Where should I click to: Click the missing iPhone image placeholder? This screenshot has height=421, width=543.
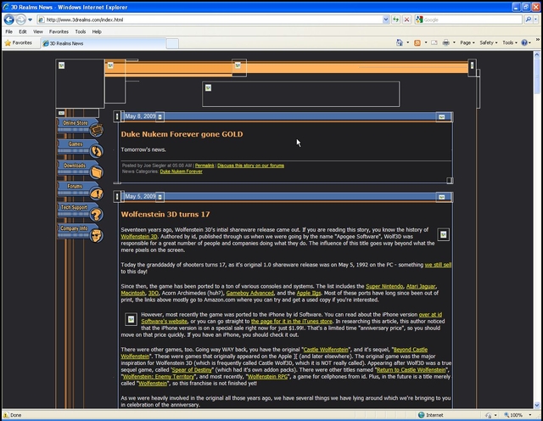tap(131, 319)
